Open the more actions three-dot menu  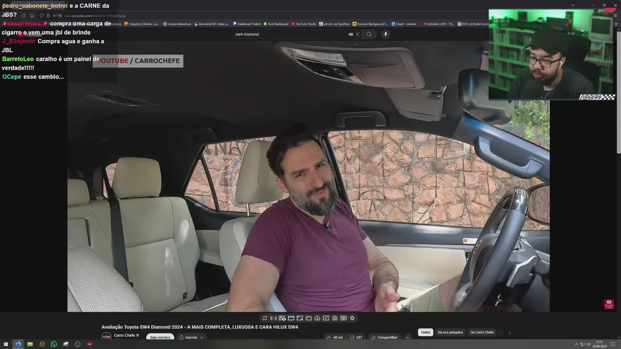pos(408,337)
